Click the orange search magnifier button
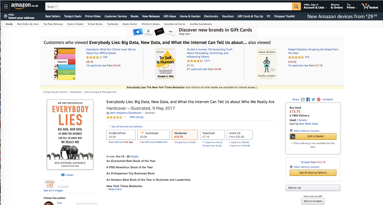The height and width of the screenshot is (205, 383). [x=296, y=6]
